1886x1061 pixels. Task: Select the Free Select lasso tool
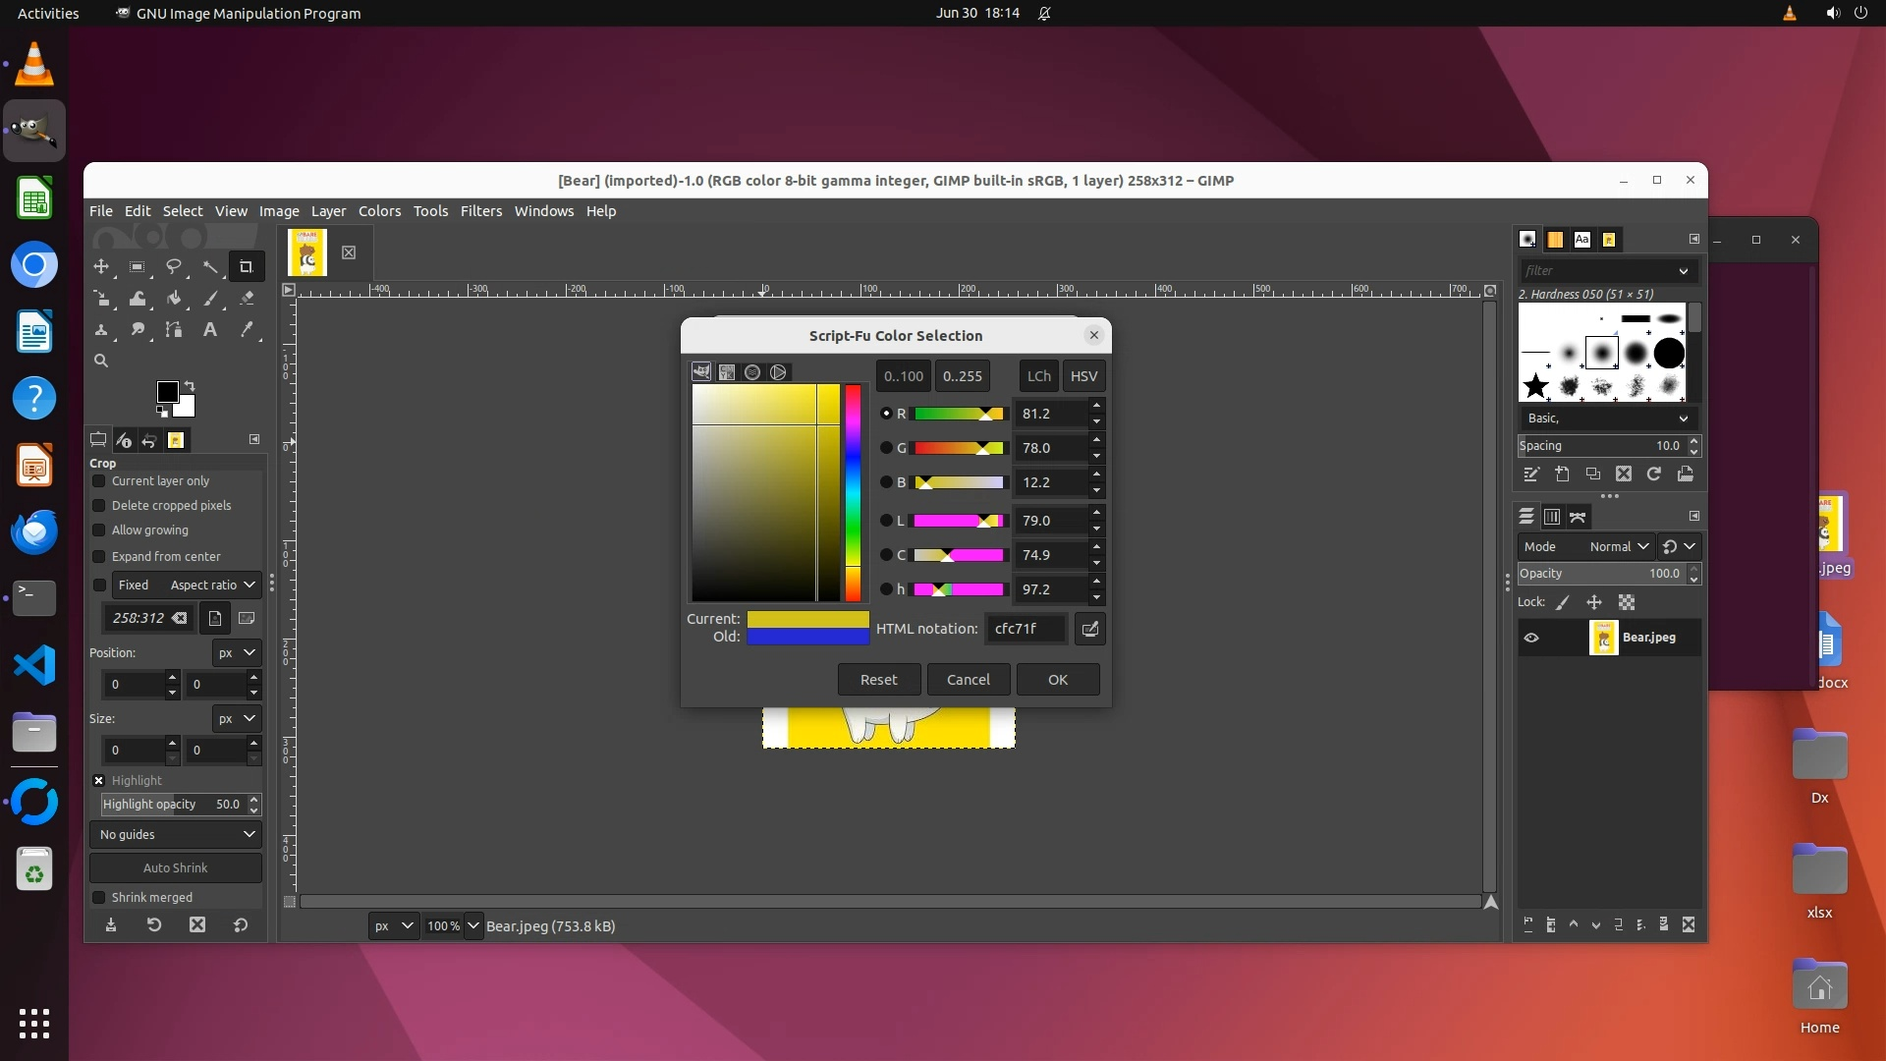coord(174,266)
